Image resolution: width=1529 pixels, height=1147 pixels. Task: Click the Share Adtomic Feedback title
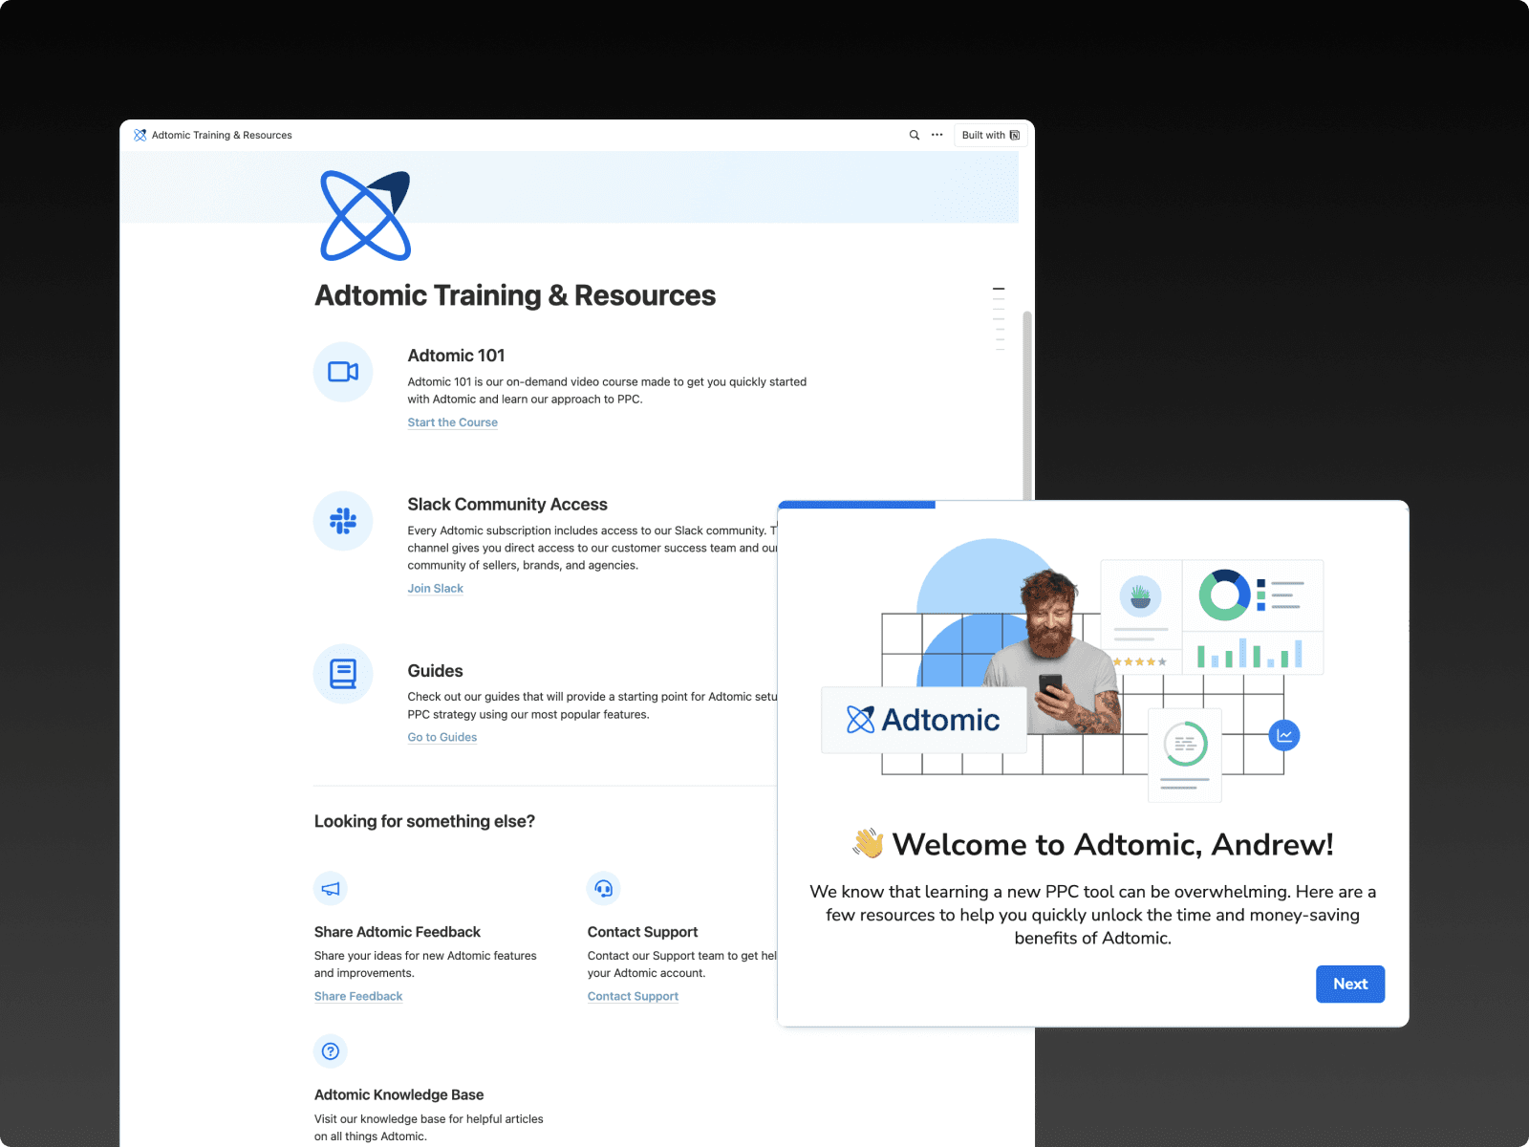[x=398, y=932]
